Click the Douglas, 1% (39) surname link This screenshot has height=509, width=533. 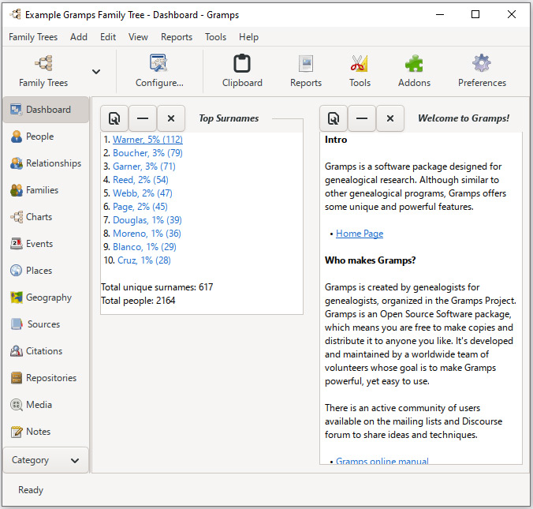pyautogui.click(x=147, y=220)
